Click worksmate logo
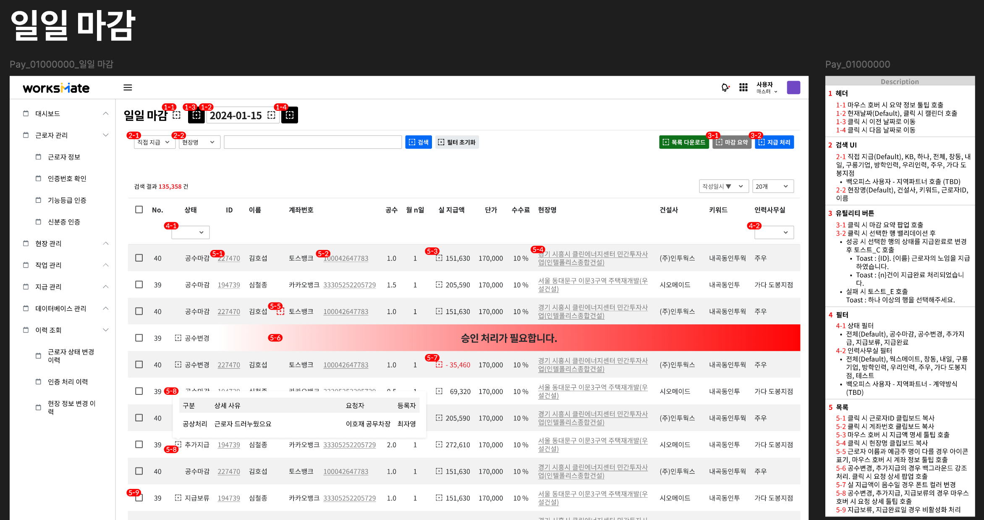The height and width of the screenshot is (520, 984). coord(56,88)
